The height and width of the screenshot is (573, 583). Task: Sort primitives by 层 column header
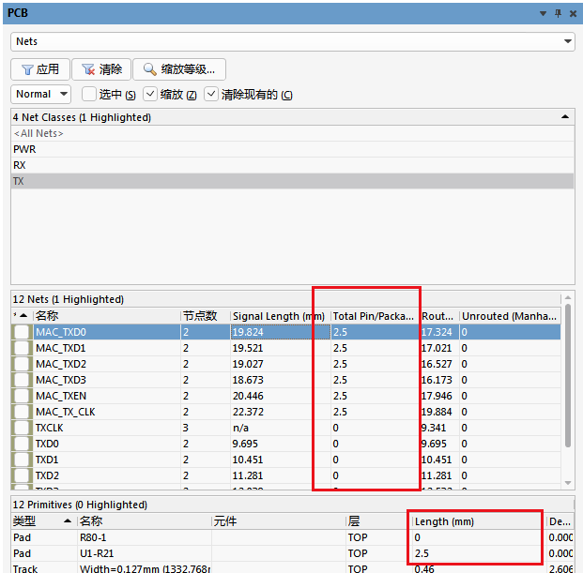pos(379,521)
